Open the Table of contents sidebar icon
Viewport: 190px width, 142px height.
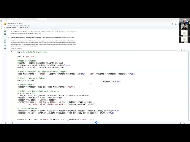5,31
